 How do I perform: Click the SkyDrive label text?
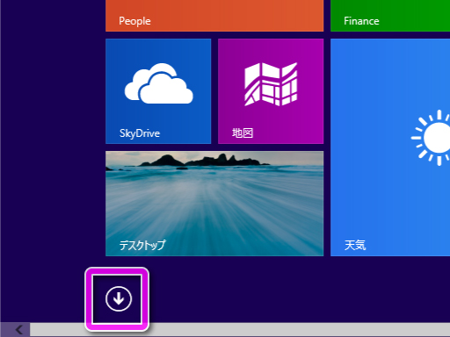(140, 133)
